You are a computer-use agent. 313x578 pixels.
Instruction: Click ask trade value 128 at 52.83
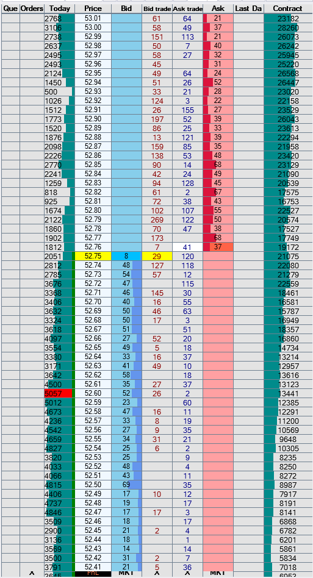coord(188,183)
